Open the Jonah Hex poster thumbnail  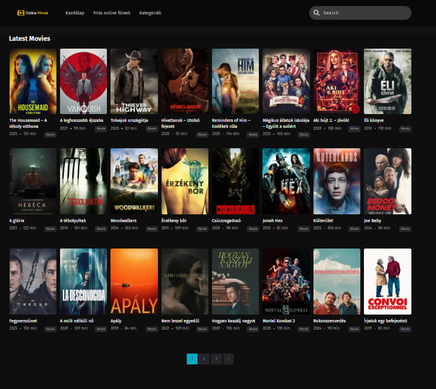(286, 181)
